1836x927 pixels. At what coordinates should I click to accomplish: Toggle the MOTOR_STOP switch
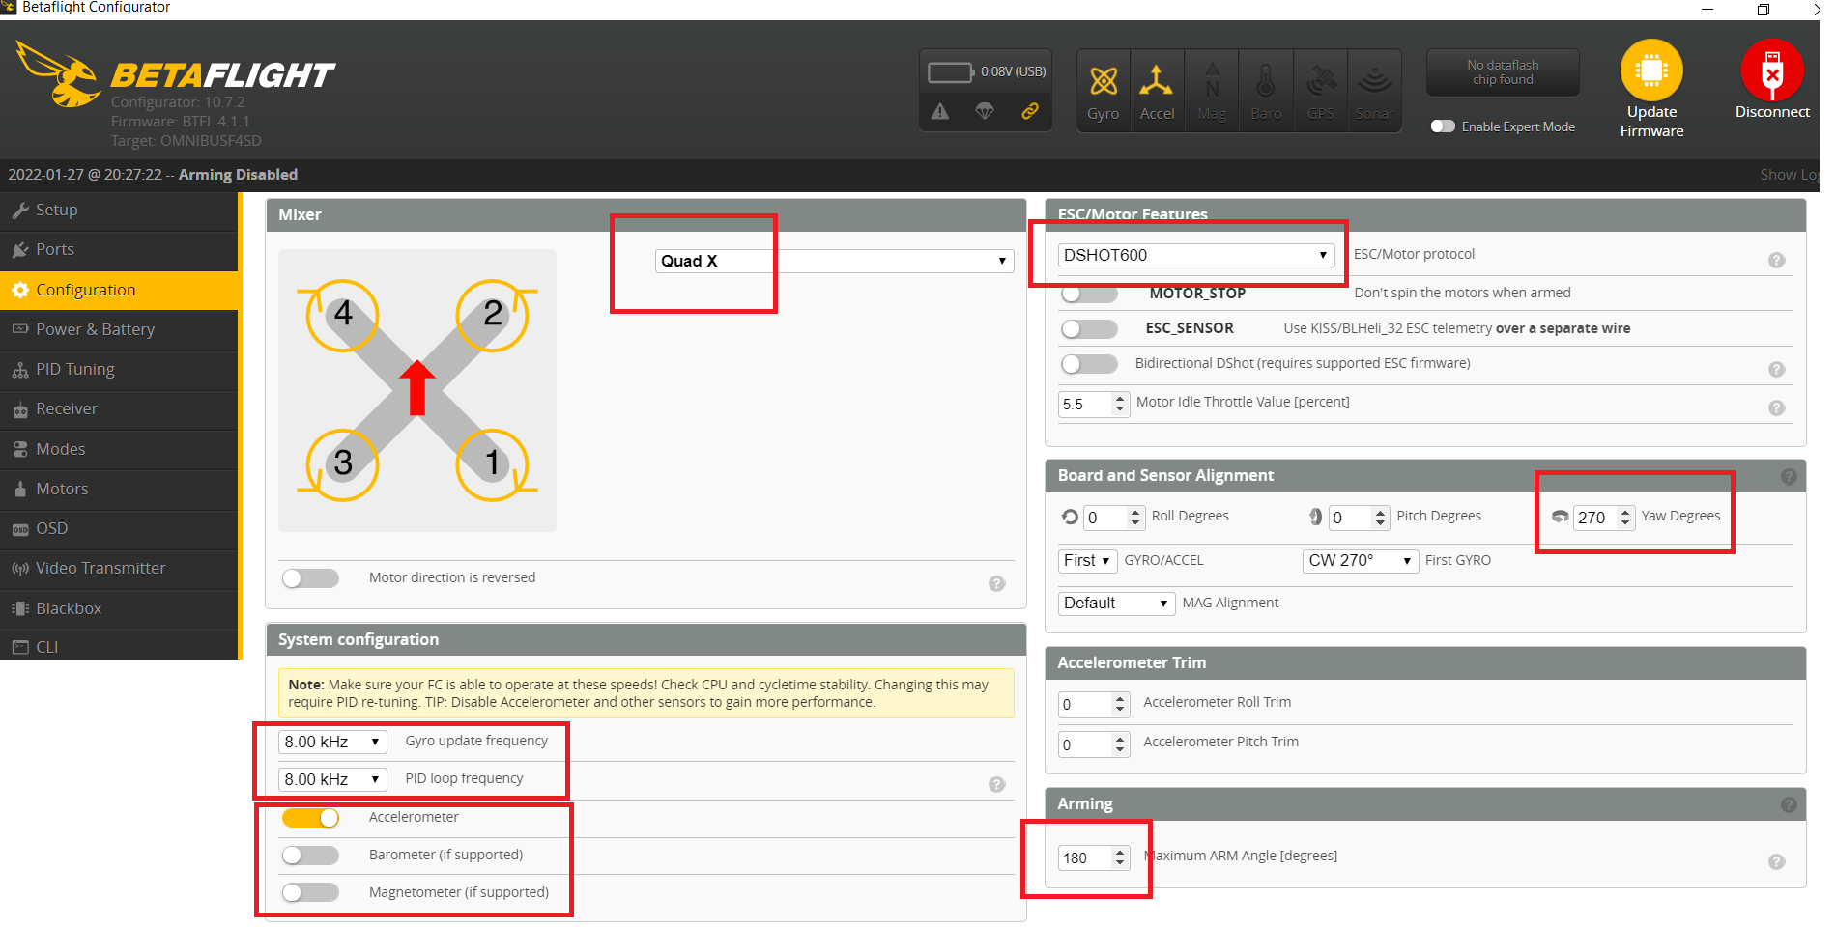tap(1089, 294)
